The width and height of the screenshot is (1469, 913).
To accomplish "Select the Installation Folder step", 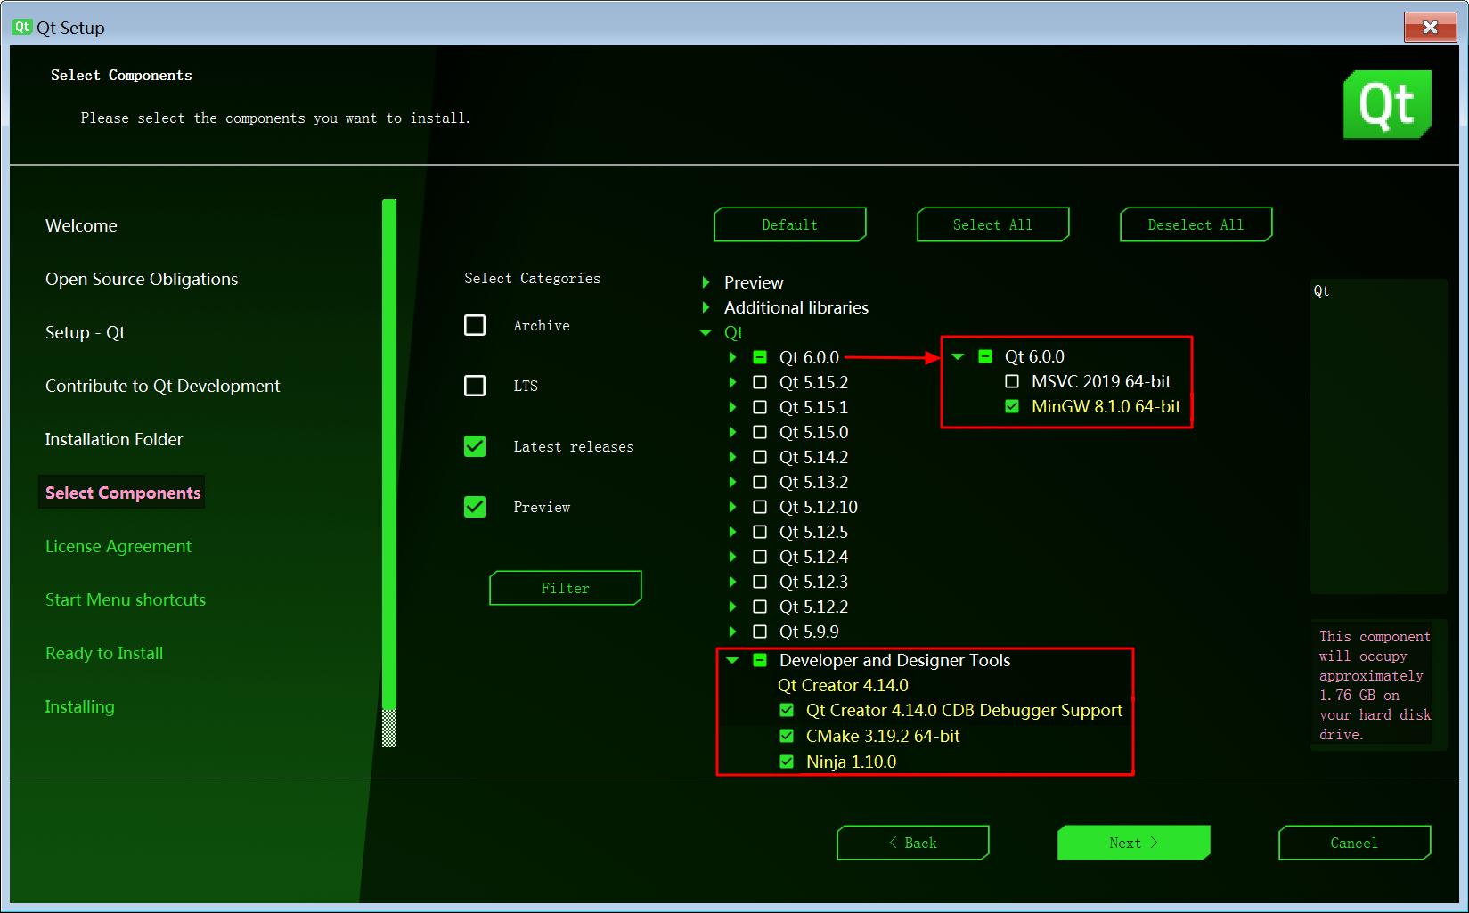I will pos(114,439).
